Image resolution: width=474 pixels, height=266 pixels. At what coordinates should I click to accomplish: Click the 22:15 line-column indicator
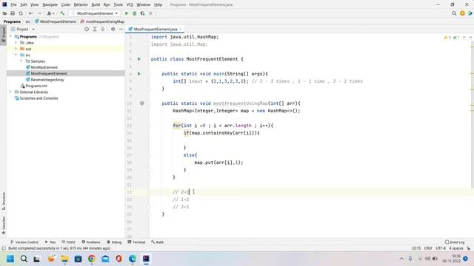coord(416,248)
